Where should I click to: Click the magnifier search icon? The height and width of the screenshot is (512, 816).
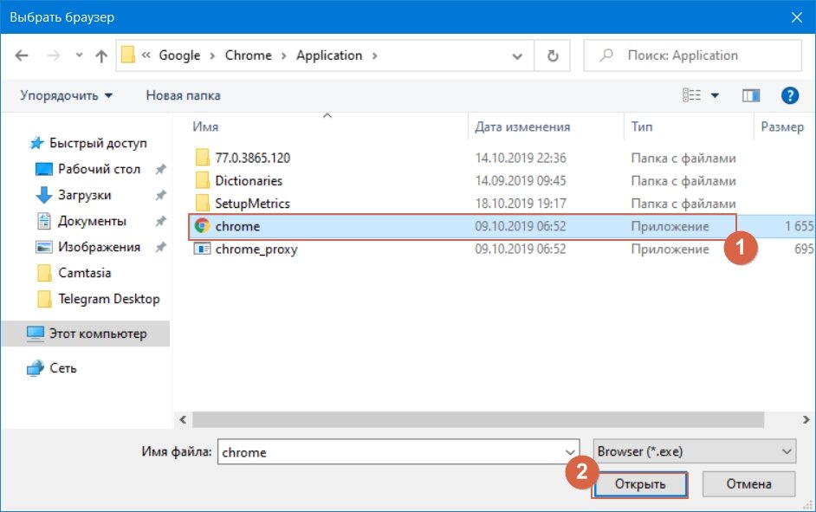(x=606, y=55)
